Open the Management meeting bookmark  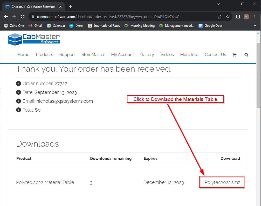pyautogui.click(x=177, y=26)
